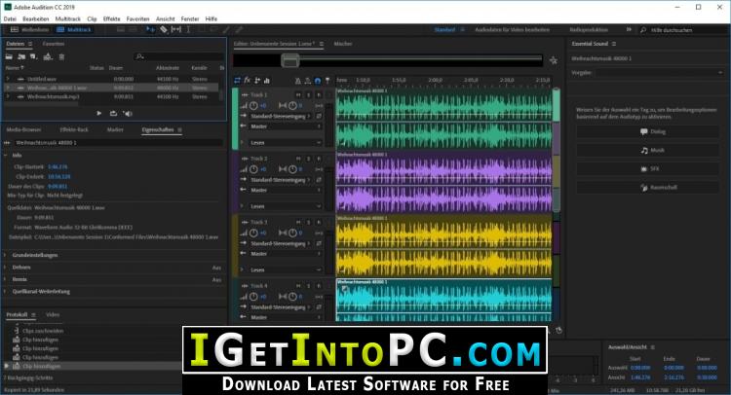Screen dimensions: 731x395
Task: Click Track 2 volume knob
Action: 253,169
